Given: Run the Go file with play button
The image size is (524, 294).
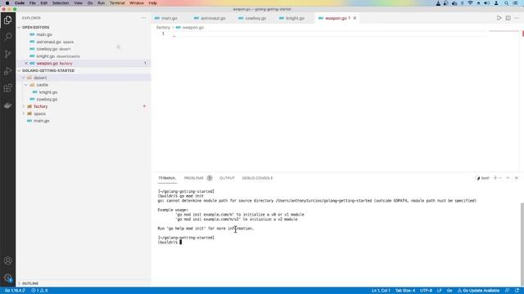Looking at the screenshot, I should point(499,18).
